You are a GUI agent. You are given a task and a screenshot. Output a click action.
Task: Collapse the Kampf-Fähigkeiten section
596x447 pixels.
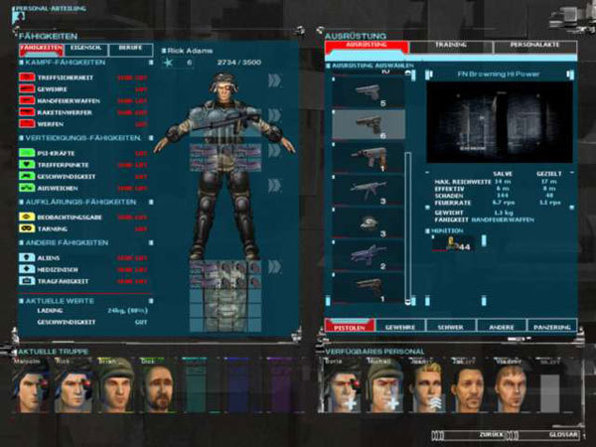(x=151, y=63)
